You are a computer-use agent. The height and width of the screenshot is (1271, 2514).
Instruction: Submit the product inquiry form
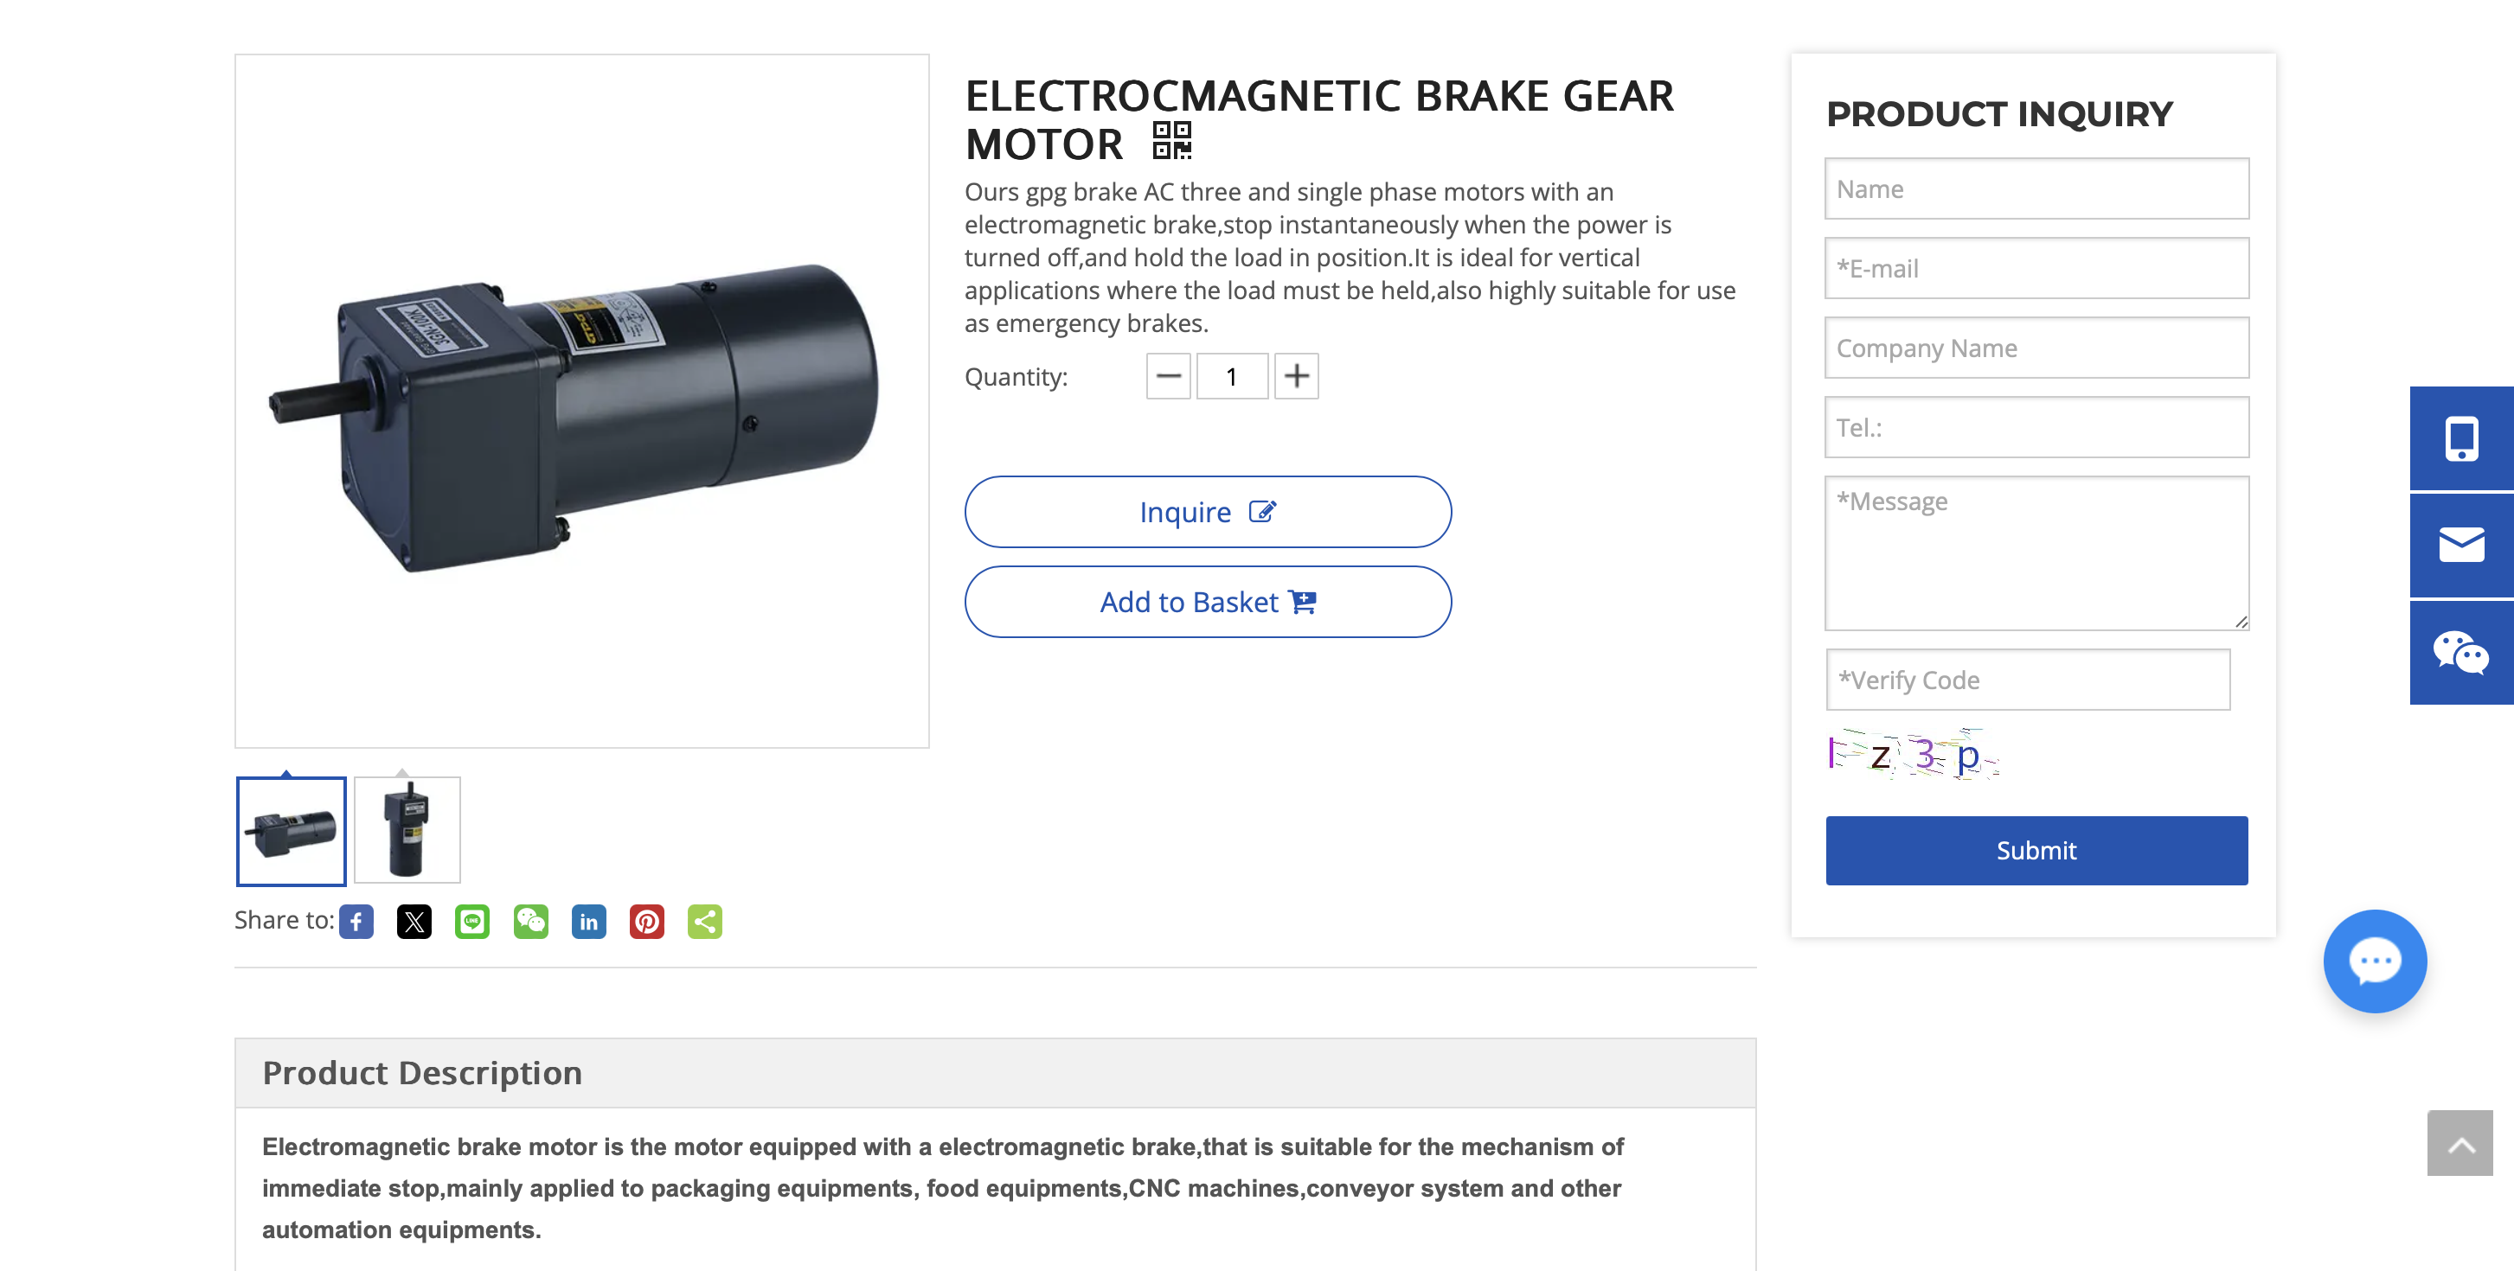(2036, 851)
